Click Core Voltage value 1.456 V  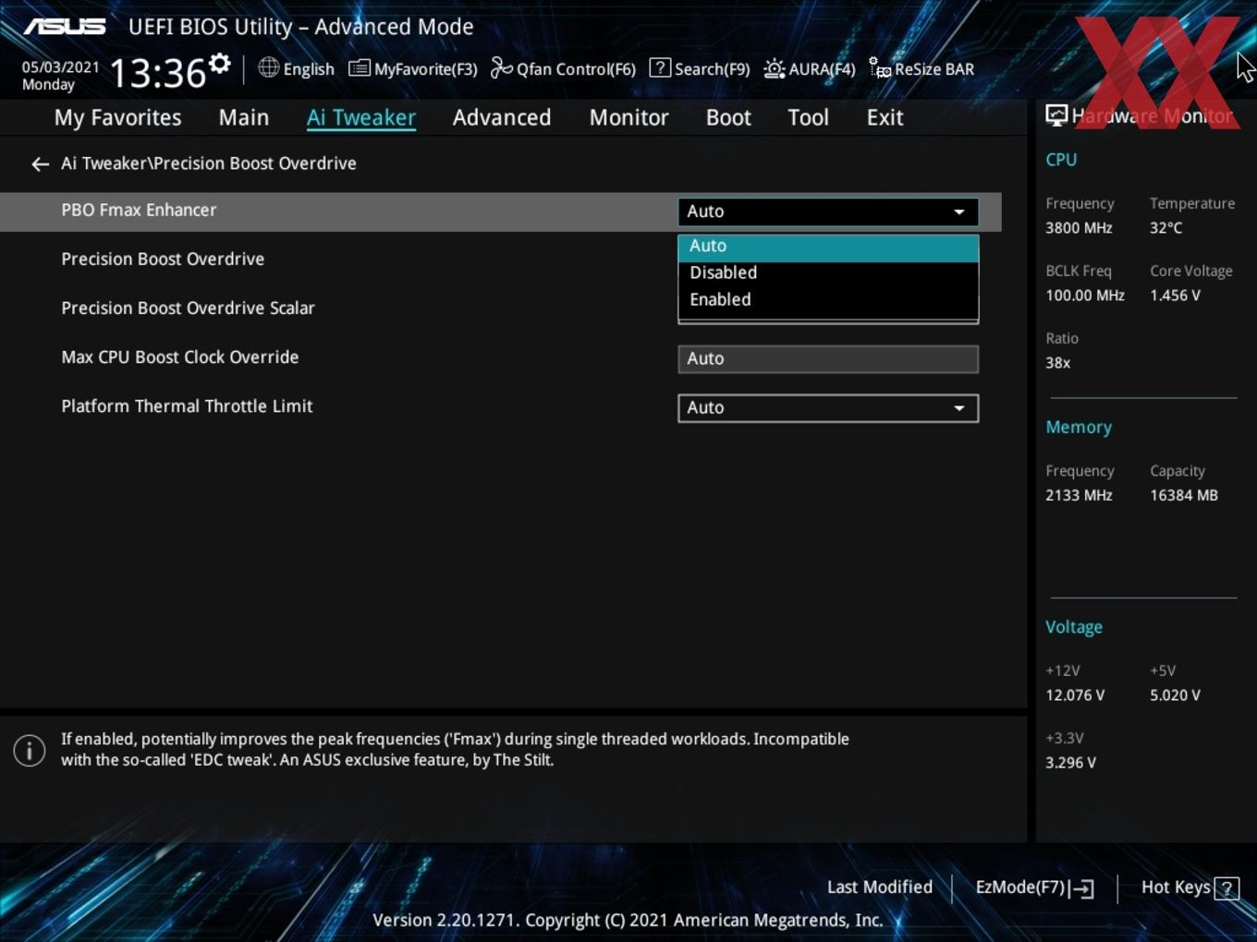pos(1175,296)
